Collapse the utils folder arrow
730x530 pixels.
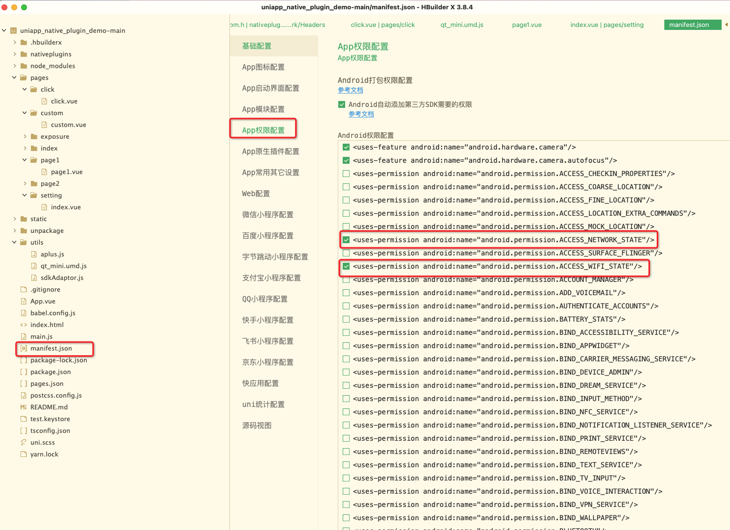[14, 242]
